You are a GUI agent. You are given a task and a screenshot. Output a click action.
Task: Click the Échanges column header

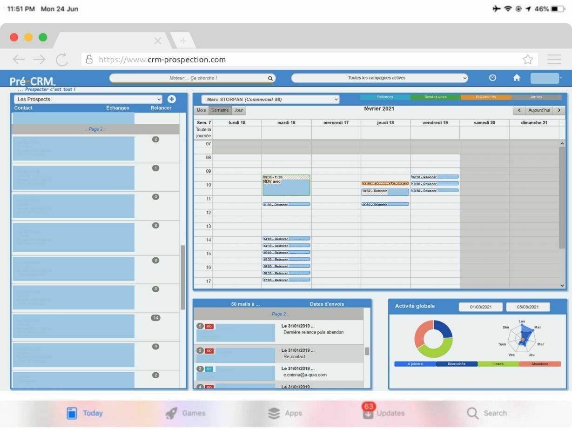[x=118, y=108]
